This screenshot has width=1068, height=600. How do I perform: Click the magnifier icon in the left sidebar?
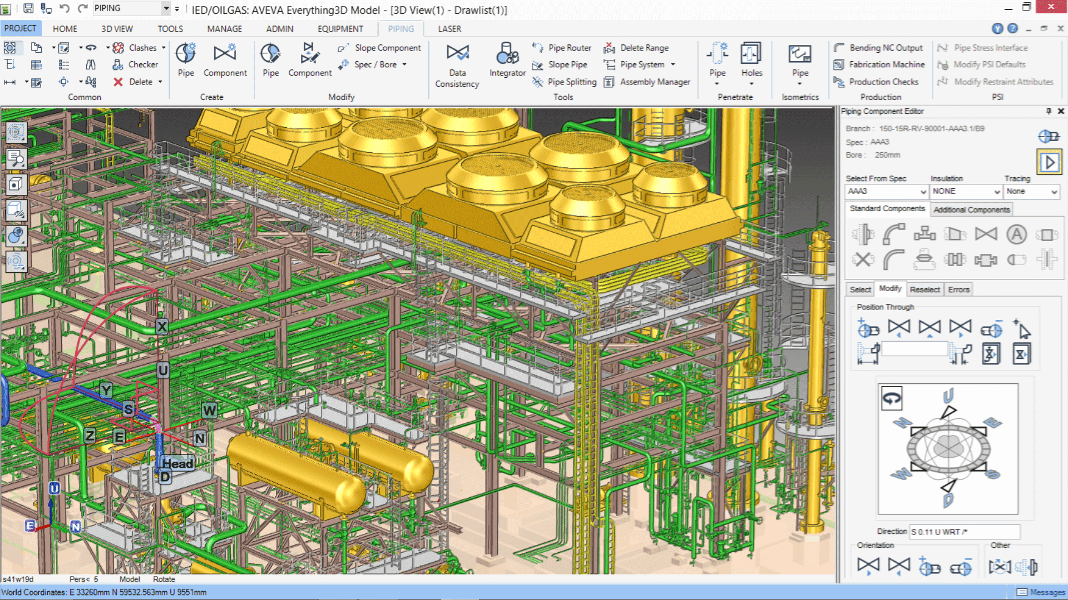pyautogui.click(x=16, y=158)
